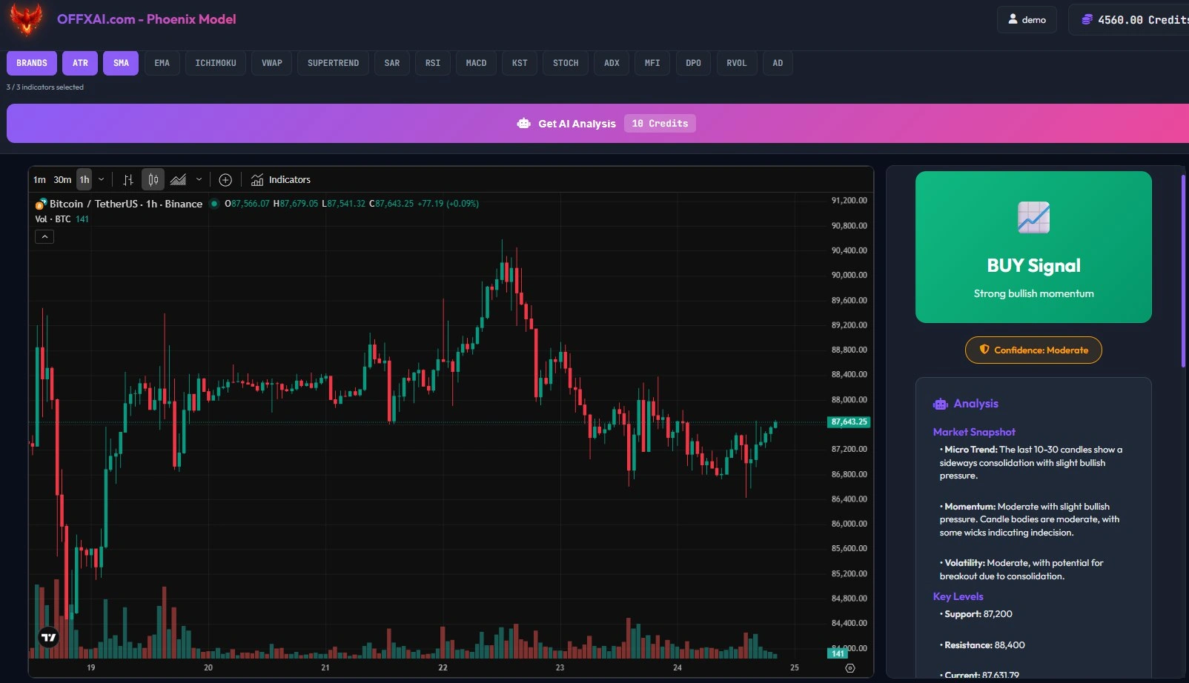Open chart settings via the hexagon gear icon
Viewport: 1189px width, 683px height.
(850, 667)
